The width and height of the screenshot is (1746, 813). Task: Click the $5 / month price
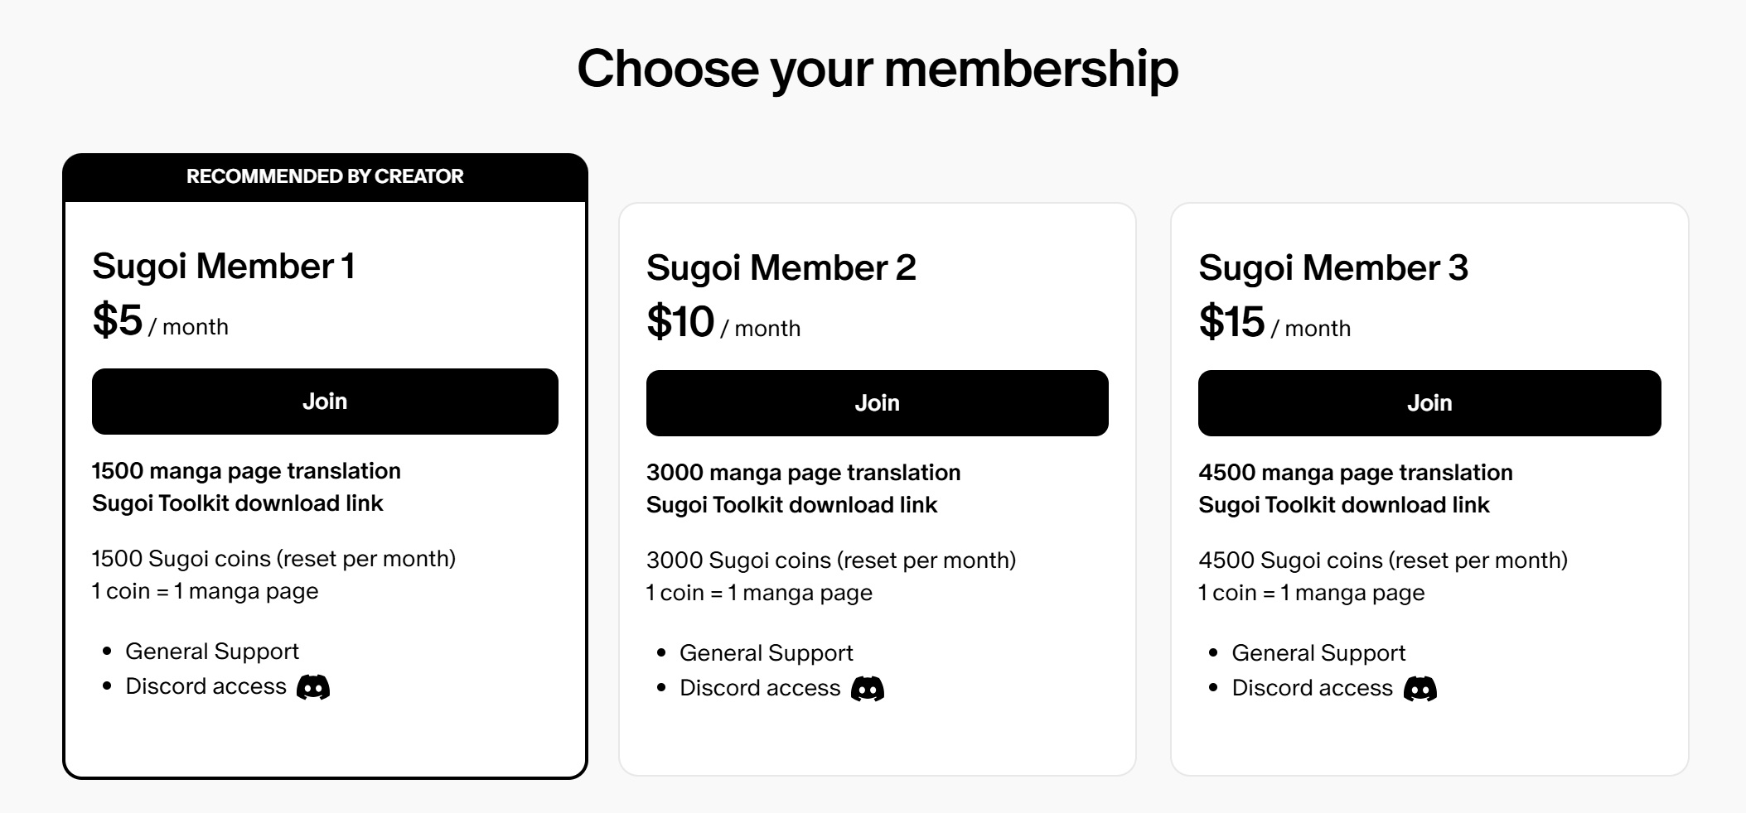click(160, 321)
